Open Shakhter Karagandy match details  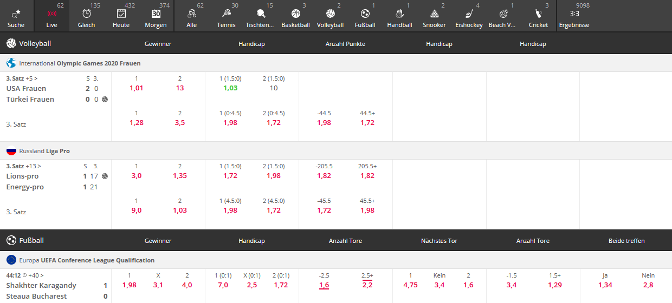point(41,285)
